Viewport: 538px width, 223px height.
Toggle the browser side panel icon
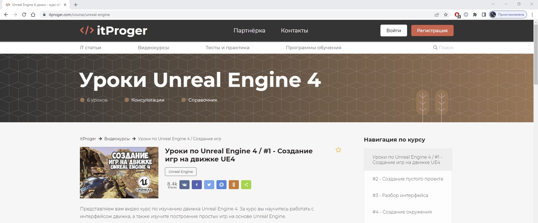484,15
